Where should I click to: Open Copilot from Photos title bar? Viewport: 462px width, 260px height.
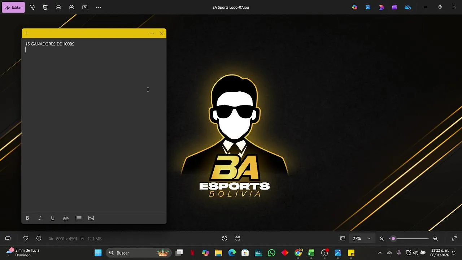355,7
